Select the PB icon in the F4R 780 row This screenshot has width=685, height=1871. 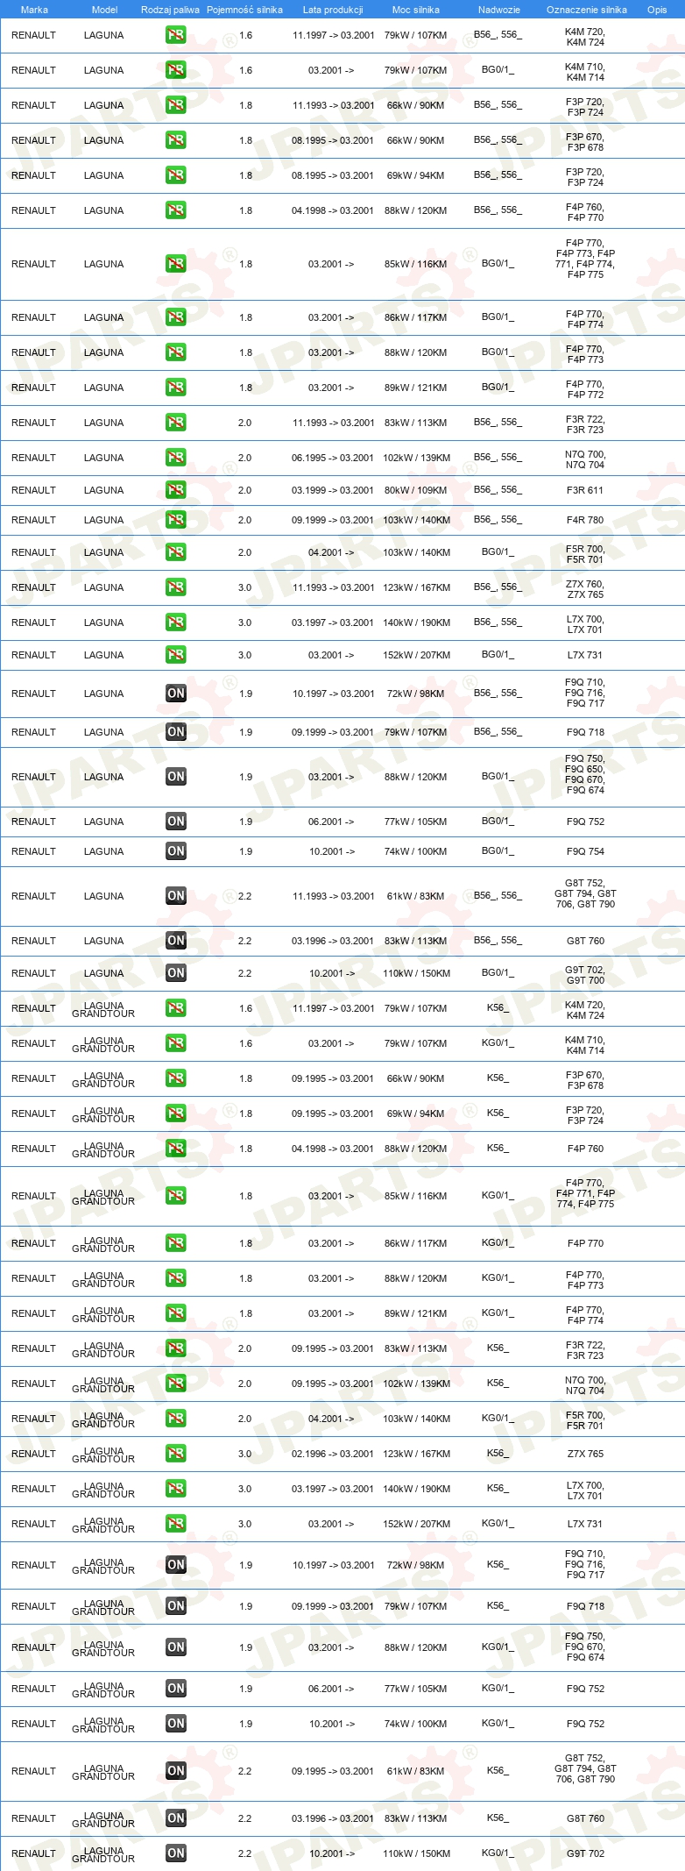tap(175, 520)
